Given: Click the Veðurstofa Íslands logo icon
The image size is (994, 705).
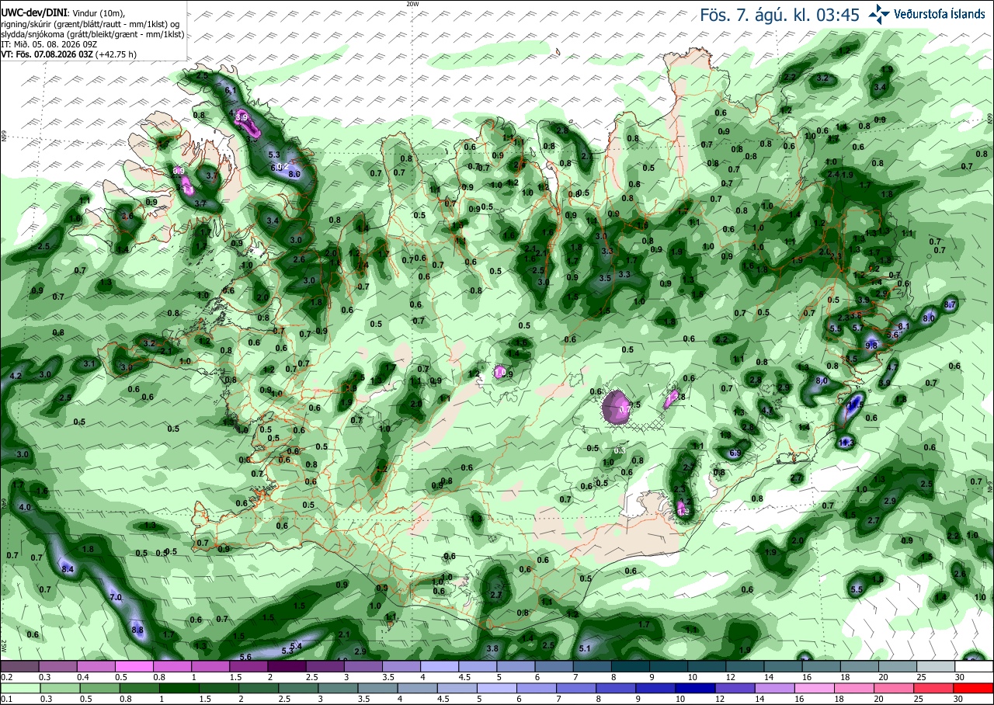Looking at the screenshot, I should pos(879,14).
